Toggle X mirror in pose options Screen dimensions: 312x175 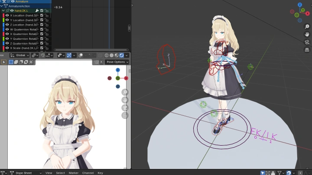101,62
